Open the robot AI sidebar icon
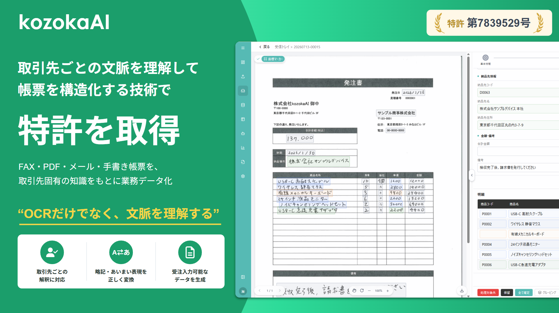559x313 pixels. pyautogui.click(x=243, y=134)
